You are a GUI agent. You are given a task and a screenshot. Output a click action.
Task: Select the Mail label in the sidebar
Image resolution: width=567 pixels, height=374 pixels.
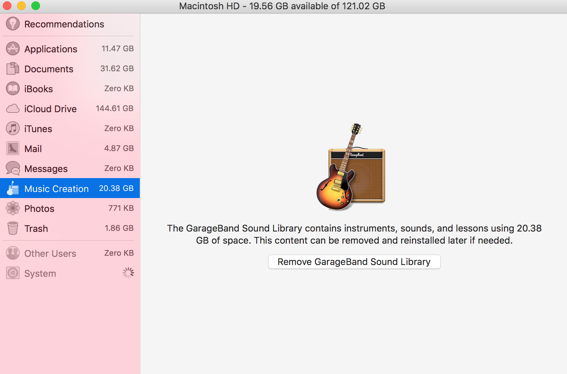33,149
